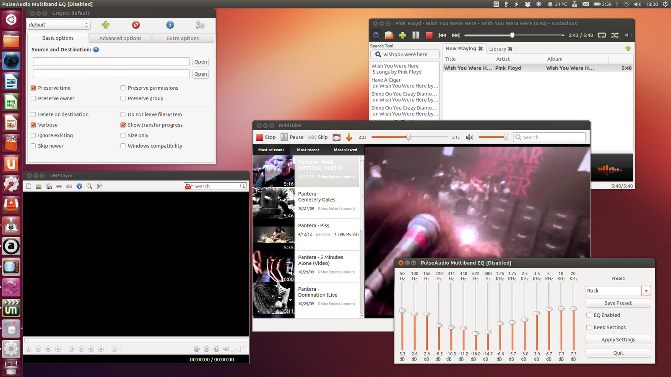
Task: Enable the EQ Enabled checkbox
Action: [x=589, y=315]
